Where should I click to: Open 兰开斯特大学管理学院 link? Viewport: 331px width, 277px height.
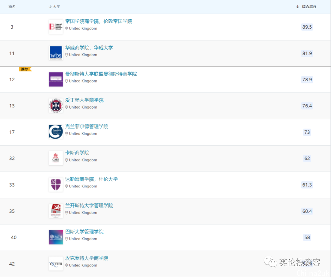pos(89,206)
